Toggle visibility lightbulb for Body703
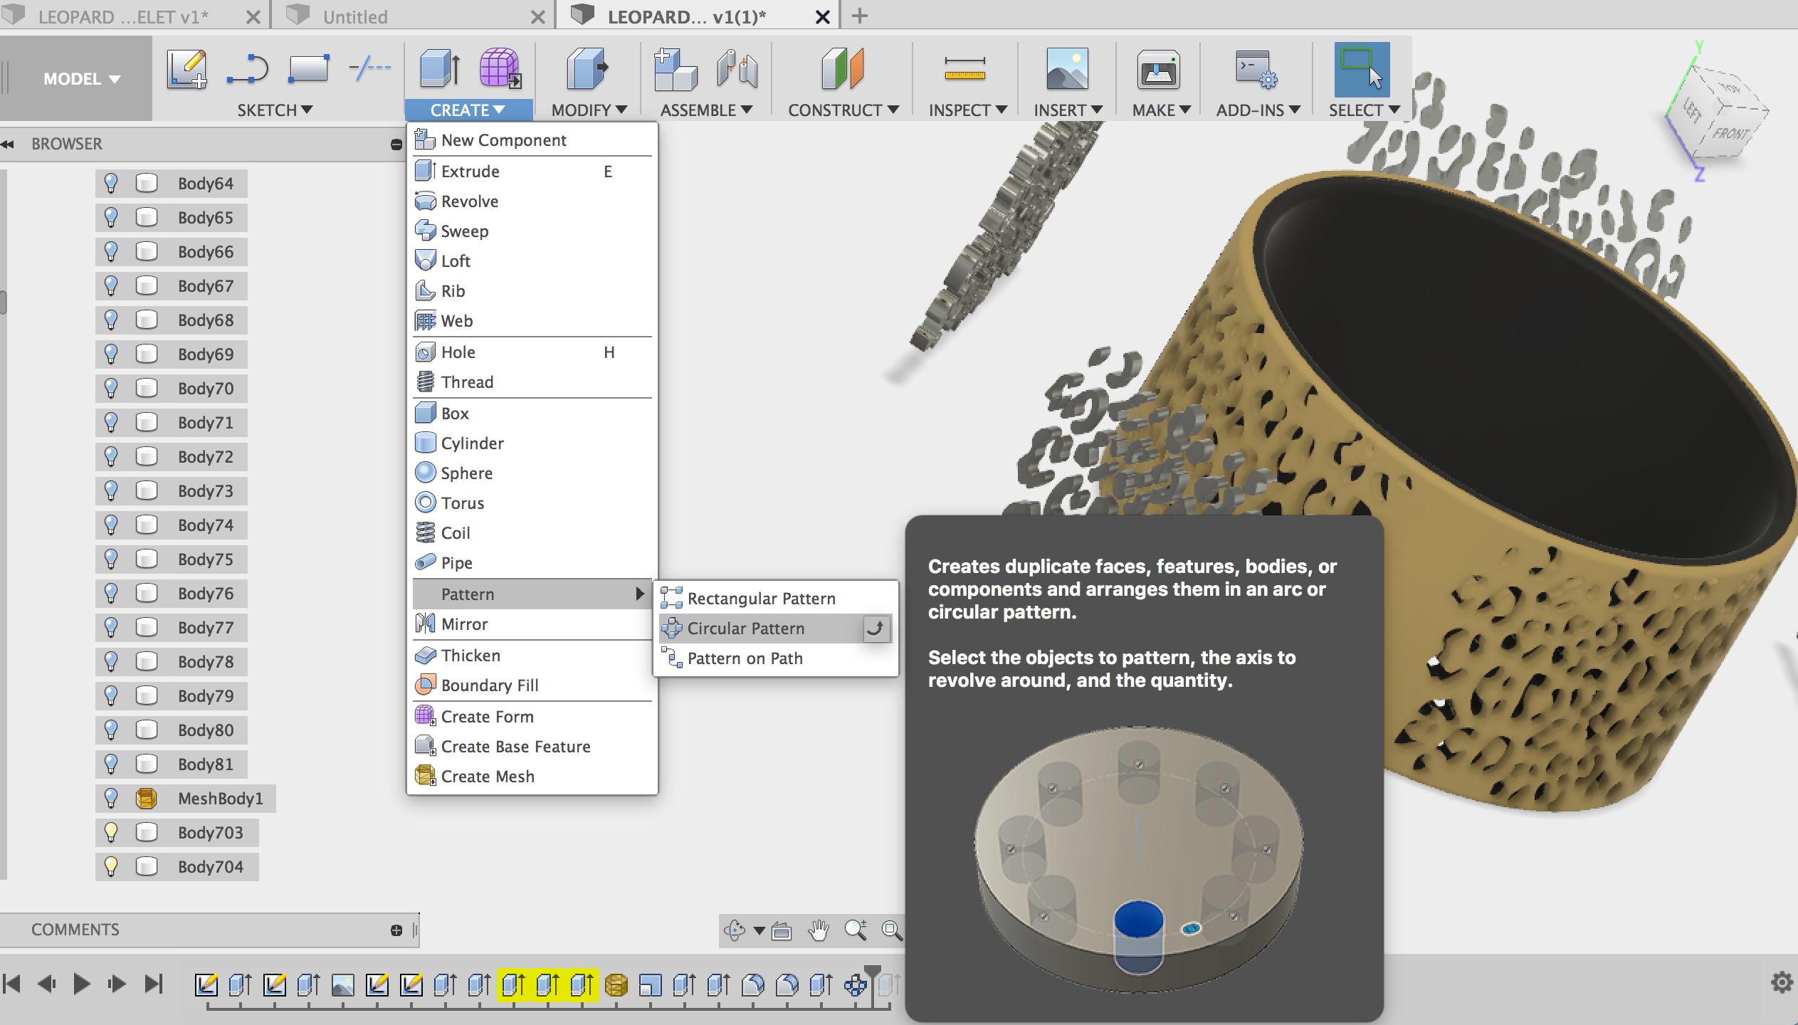The height and width of the screenshot is (1025, 1798). click(111, 833)
